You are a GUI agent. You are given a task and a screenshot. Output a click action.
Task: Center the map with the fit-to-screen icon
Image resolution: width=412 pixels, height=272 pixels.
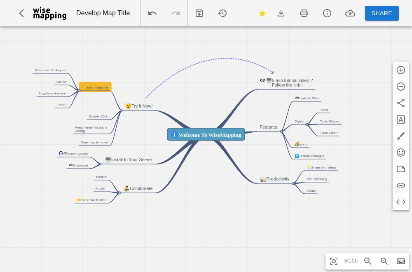(334, 261)
